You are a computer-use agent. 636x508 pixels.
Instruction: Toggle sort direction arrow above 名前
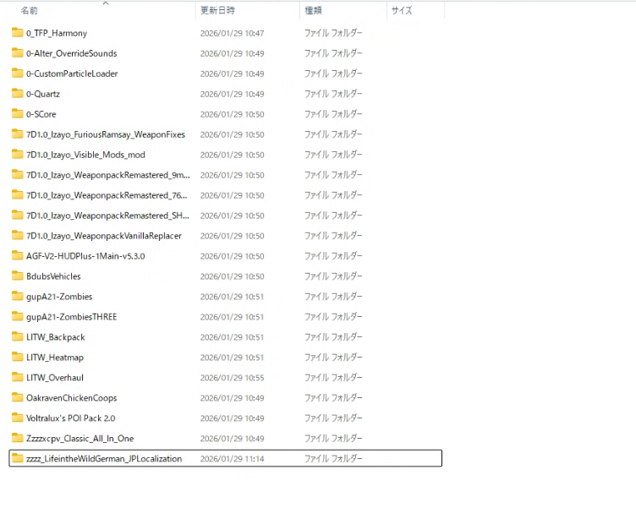pyautogui.click(x=106, y=3)
